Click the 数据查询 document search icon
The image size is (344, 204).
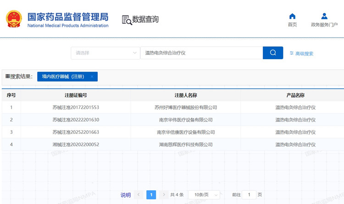(x=127, y=20)
